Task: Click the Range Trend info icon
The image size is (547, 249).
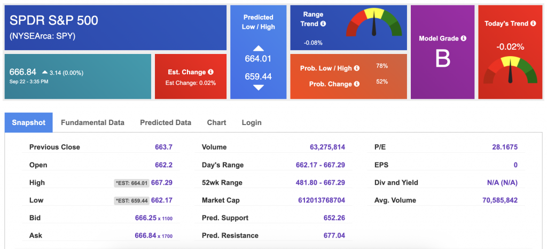Action: point(323,24)
